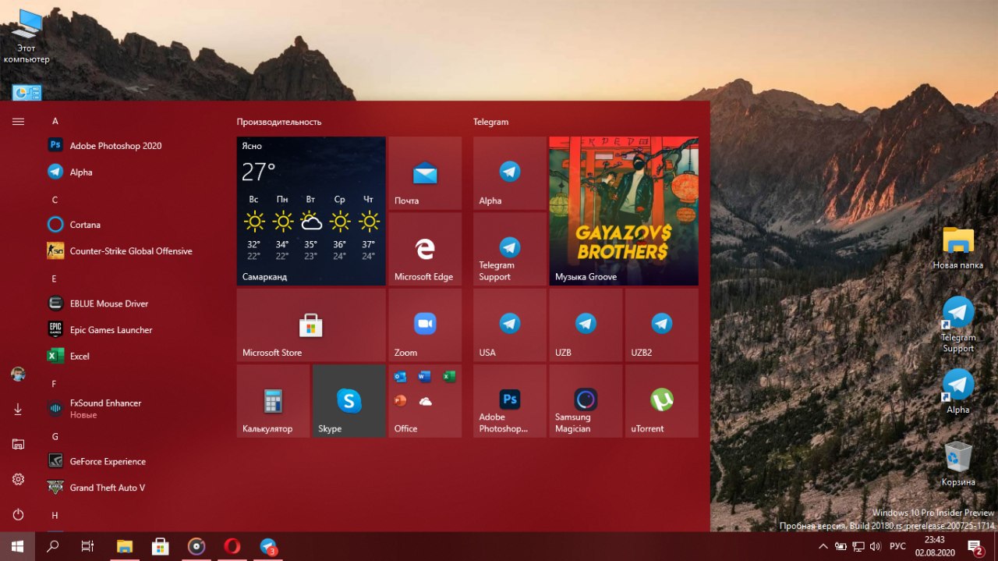Viewport: 998px width, 561px height.
Task: Open Task View on the taskbar
Action: coord(88,546)
